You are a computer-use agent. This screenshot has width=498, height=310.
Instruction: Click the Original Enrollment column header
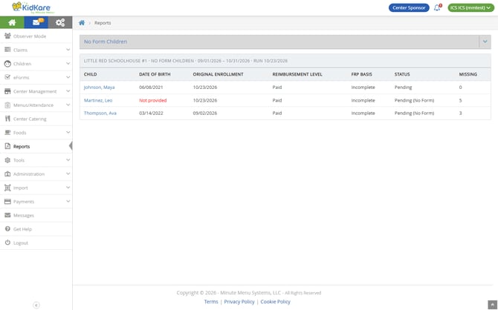218,74
